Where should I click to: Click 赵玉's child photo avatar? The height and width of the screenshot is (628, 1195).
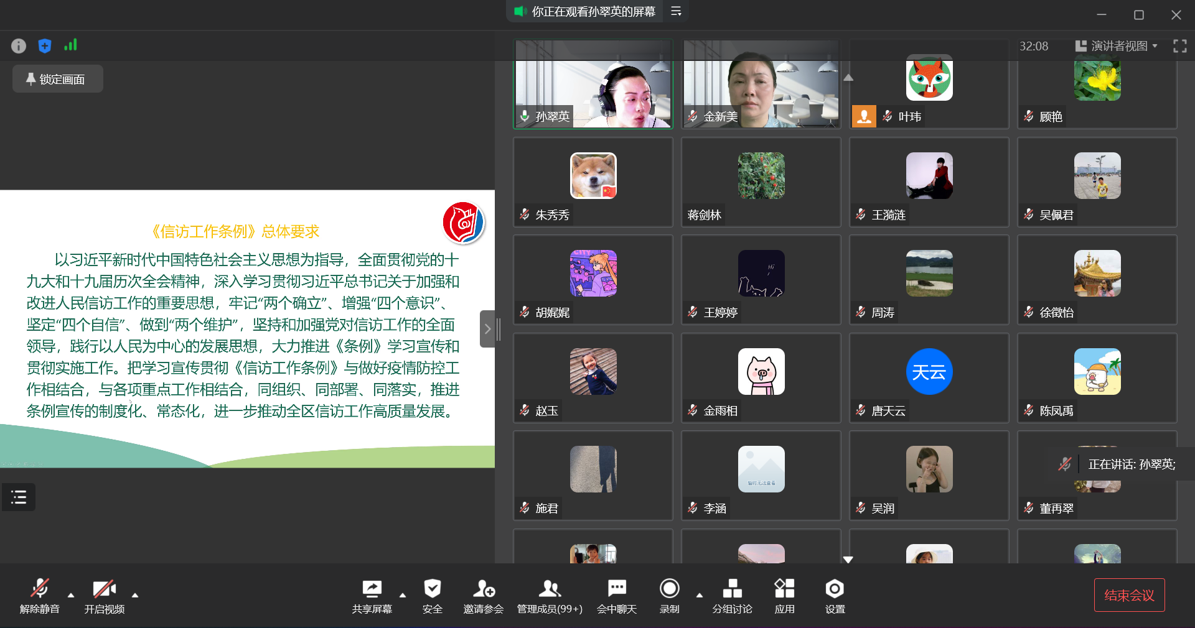coord(593,371)
